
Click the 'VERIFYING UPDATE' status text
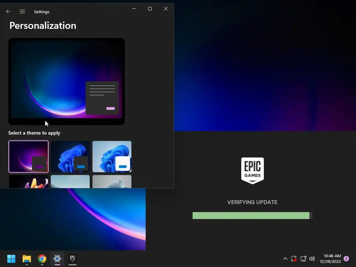pos(252,202)
